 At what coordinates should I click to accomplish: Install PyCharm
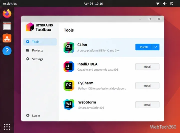[147, 86]
